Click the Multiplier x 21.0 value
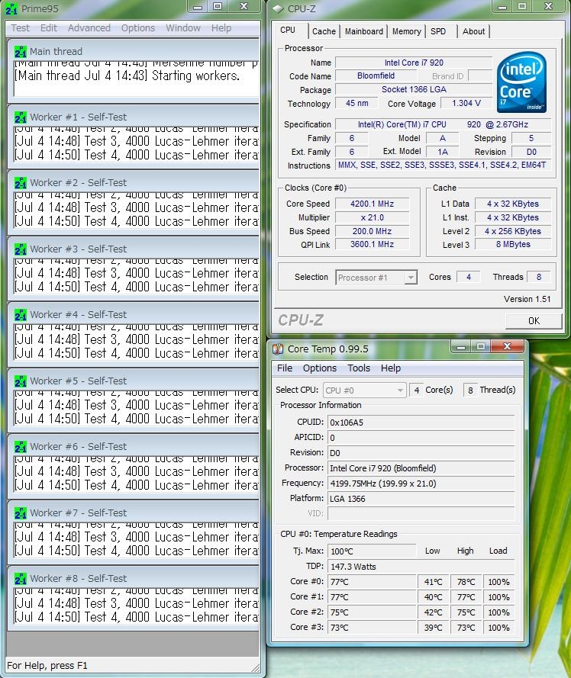Viewport: 571px width, 678px height. (x=372, y=217)
